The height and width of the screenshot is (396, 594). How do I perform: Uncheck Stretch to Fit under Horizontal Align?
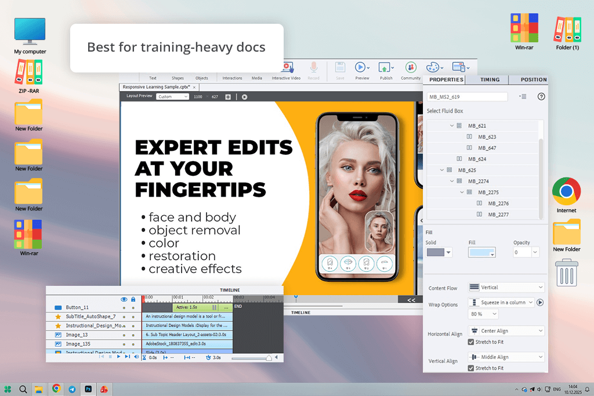(x=471, y=342)
